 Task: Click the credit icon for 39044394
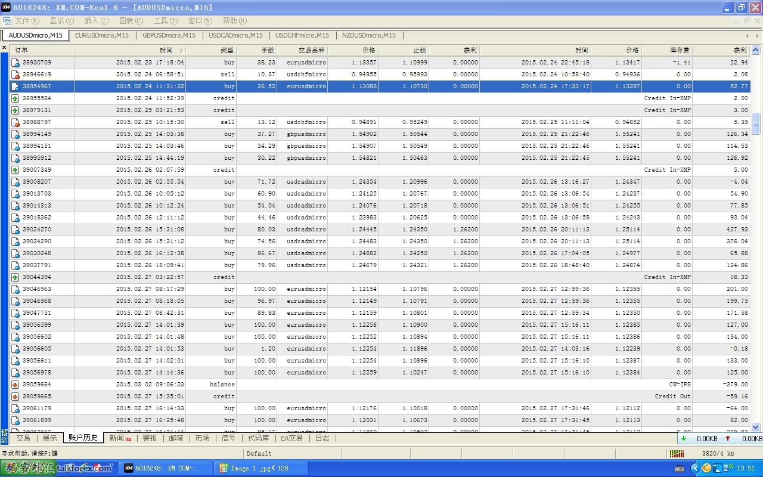point(15,277)
